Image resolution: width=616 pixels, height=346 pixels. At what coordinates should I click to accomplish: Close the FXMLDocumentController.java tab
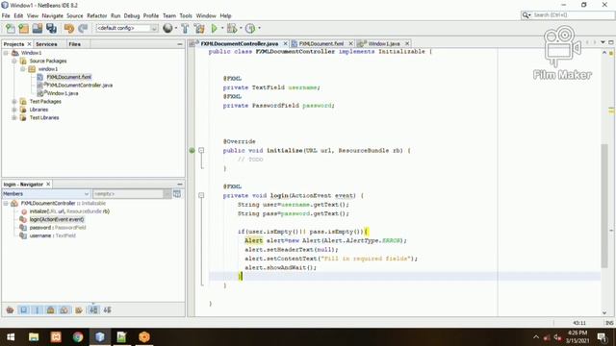pyautogui.click(x=286, y=43)
